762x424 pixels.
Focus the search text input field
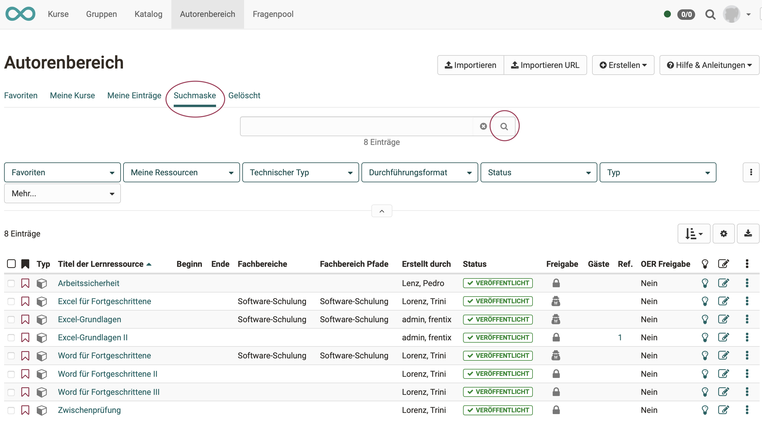[356, 127]
